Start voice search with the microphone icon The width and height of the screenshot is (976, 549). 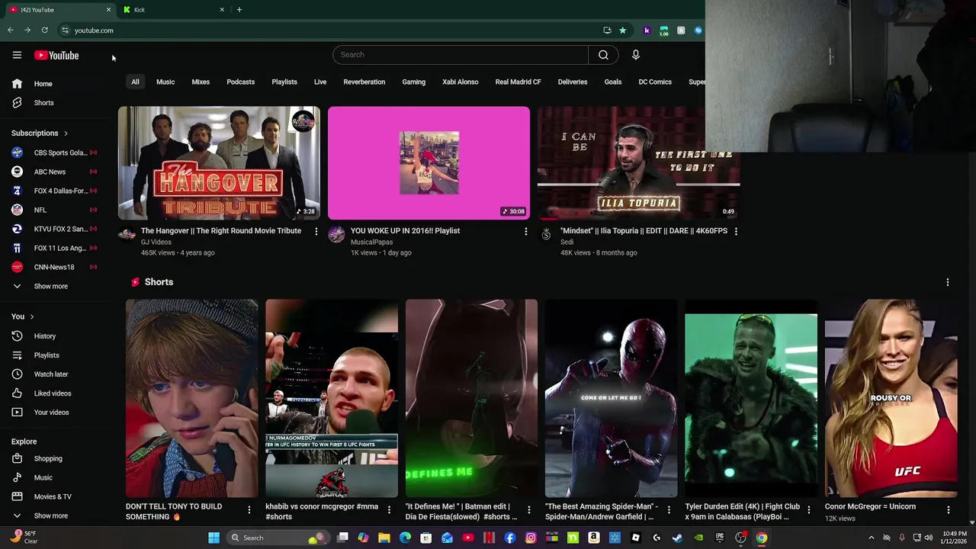(x=635, y=55)
